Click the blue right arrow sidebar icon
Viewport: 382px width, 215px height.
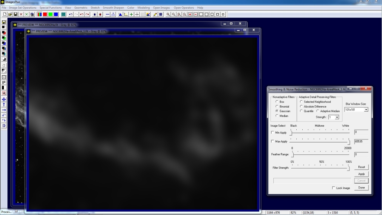[x=4, y=110]
